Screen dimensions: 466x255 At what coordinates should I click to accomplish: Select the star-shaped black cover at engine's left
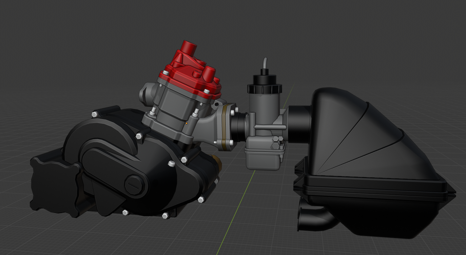click(x=54, y=186)
